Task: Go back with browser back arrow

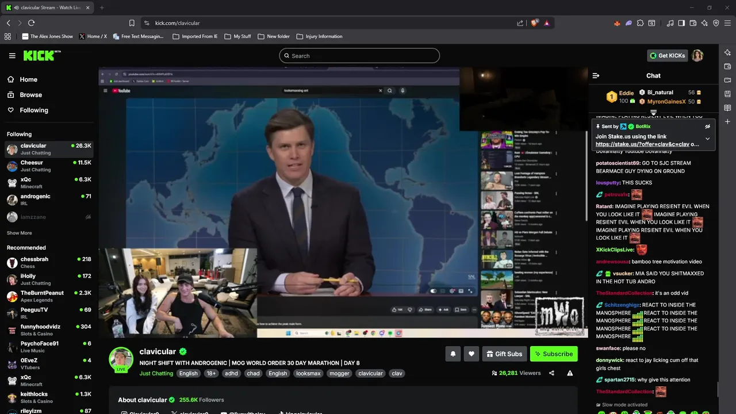Action: click(x=8, y=23)
